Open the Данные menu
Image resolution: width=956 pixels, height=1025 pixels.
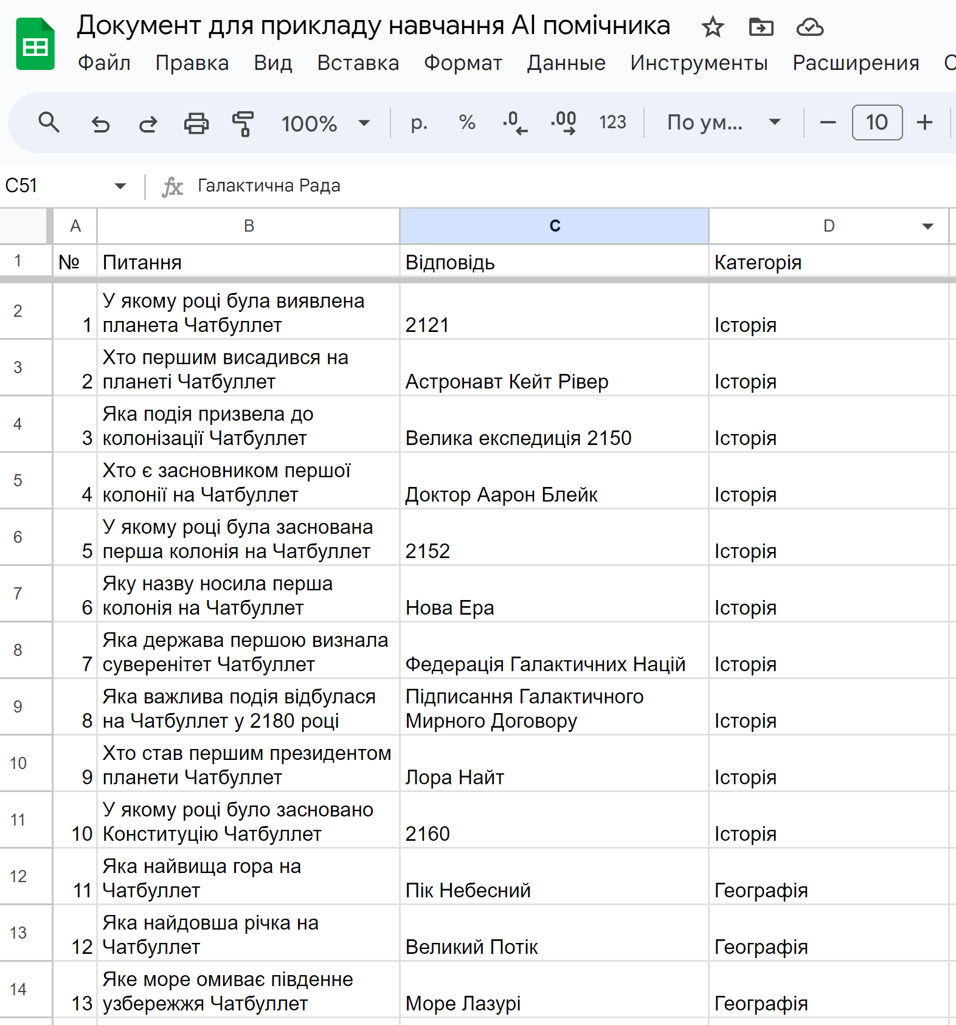point(566,63)
